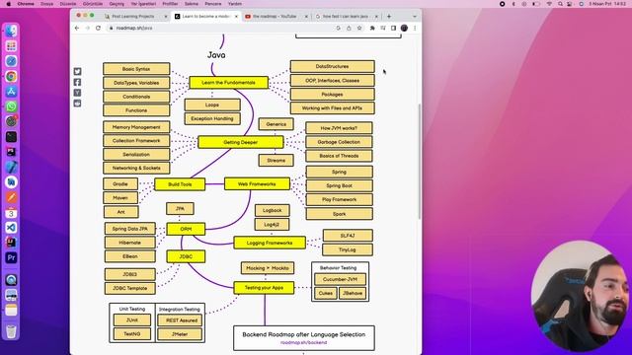632x355 pixels.
Task: Open Spotlight search in menu bar
Action: (x=560, y=4)
